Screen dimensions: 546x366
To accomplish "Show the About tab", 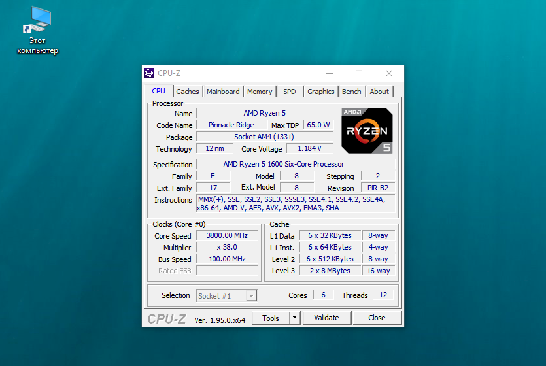I will pos(379,91).
